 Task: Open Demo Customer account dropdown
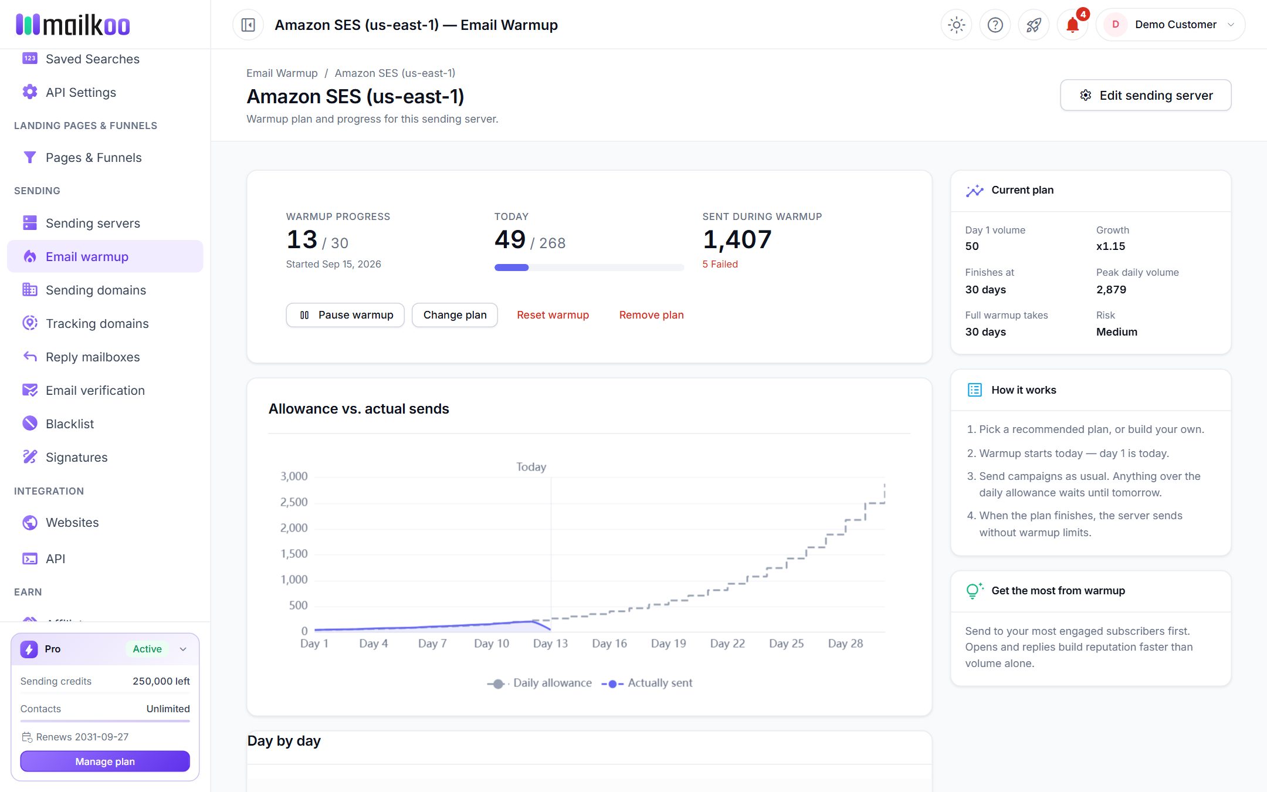pyautogui.click(x=1170, y=25)
